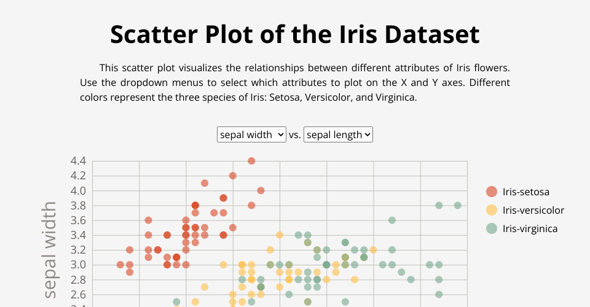This screenshot has width=590, height=307.
Task: Select the lone green virginica point at 3.6
Action: (392, 220)
